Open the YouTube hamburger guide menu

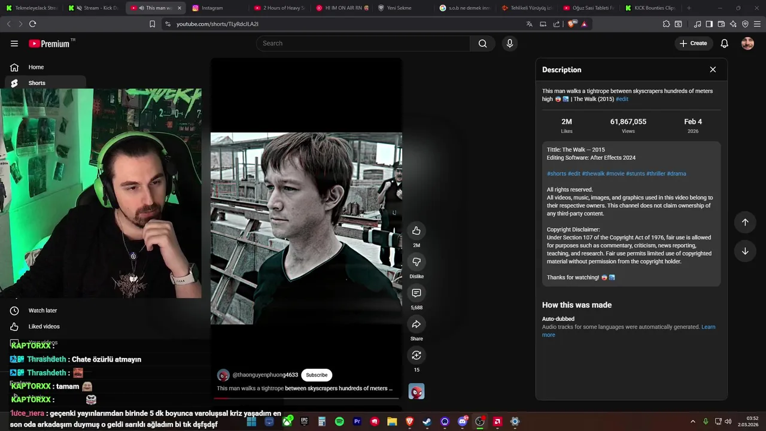coord(14,43)
